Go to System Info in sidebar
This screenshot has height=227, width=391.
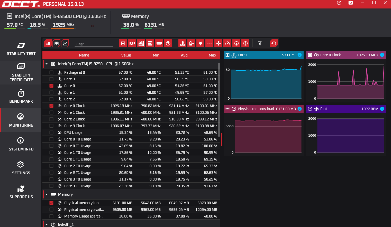pos(21,144)
